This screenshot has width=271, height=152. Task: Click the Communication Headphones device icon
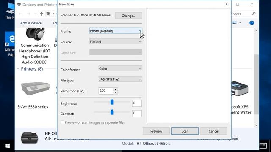pos(35,34)
